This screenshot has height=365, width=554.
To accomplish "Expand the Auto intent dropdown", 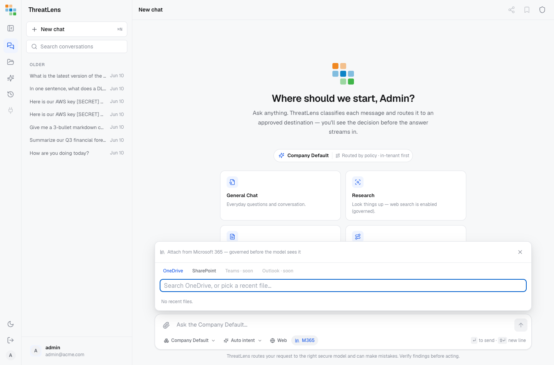I will (242, 340).
